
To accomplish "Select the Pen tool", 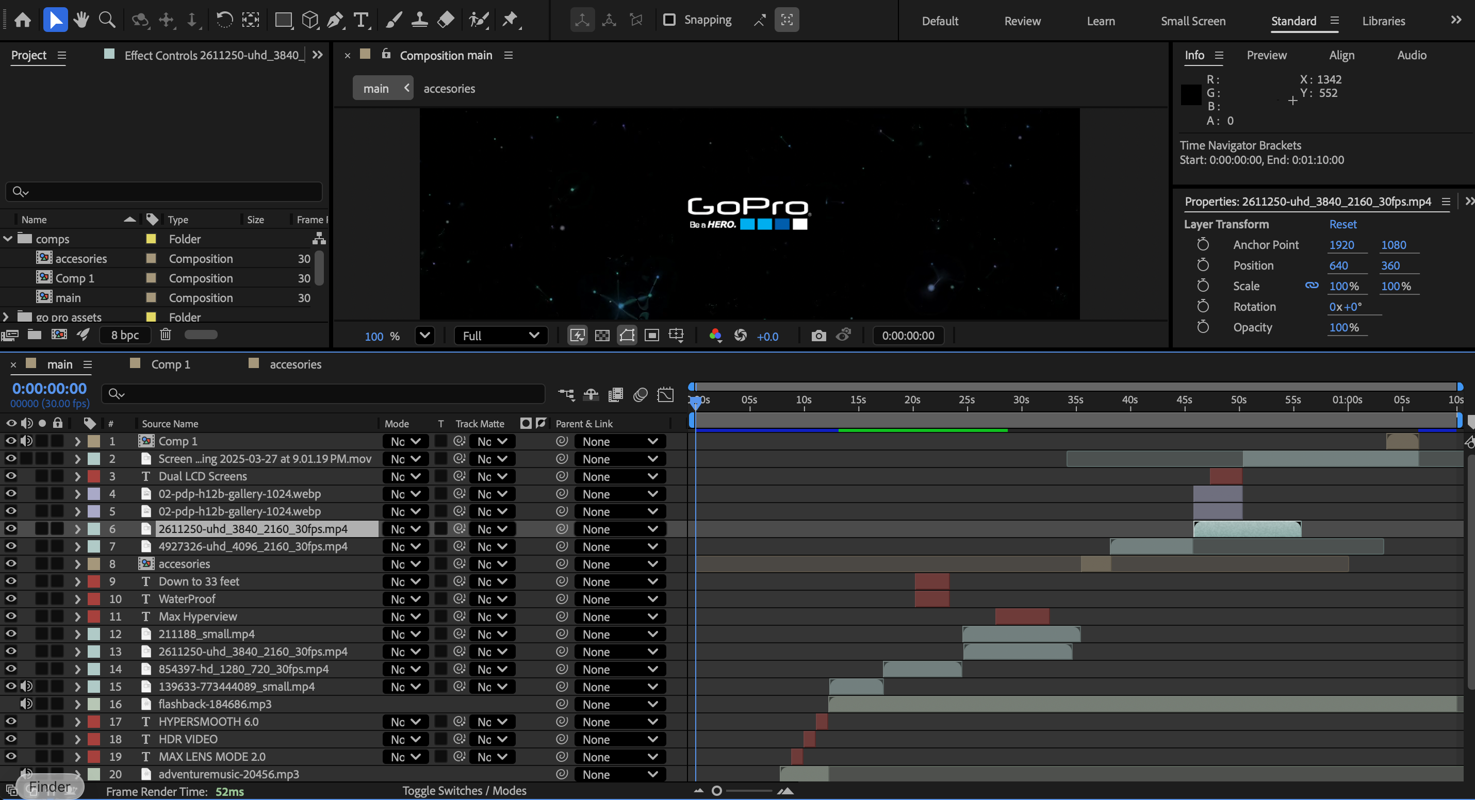I will click(335, 20).
